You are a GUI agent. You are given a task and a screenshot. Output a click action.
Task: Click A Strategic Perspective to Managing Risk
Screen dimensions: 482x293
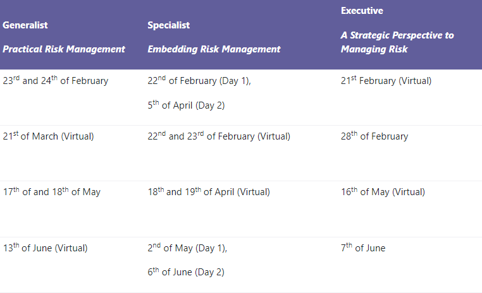(397, 42)
